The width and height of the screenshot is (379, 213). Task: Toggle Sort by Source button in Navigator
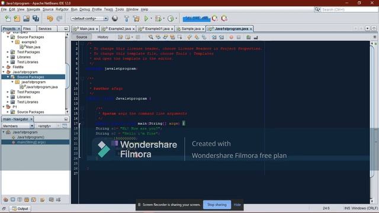pyautogui.click(x=58, y=199)
